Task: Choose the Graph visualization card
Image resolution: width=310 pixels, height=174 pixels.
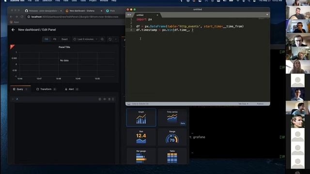Action: pyautogui.click(x=141, y=117)
